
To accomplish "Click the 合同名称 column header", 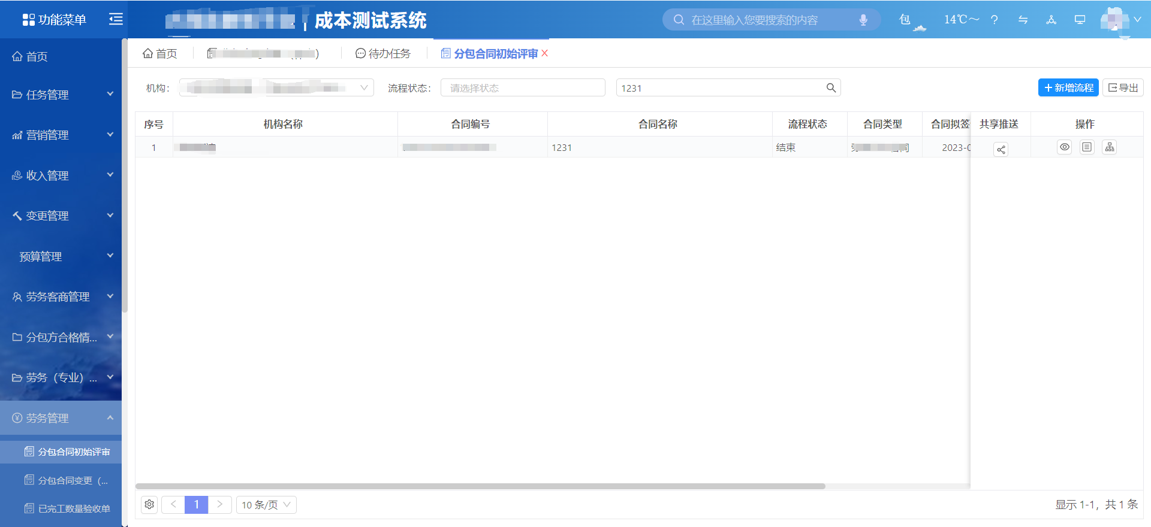I will [659, 124].
